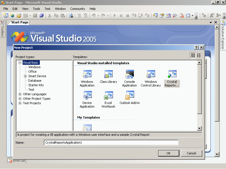226x169 pixels.
Task: Open the Help menu
Action: (x=93, y=9)
